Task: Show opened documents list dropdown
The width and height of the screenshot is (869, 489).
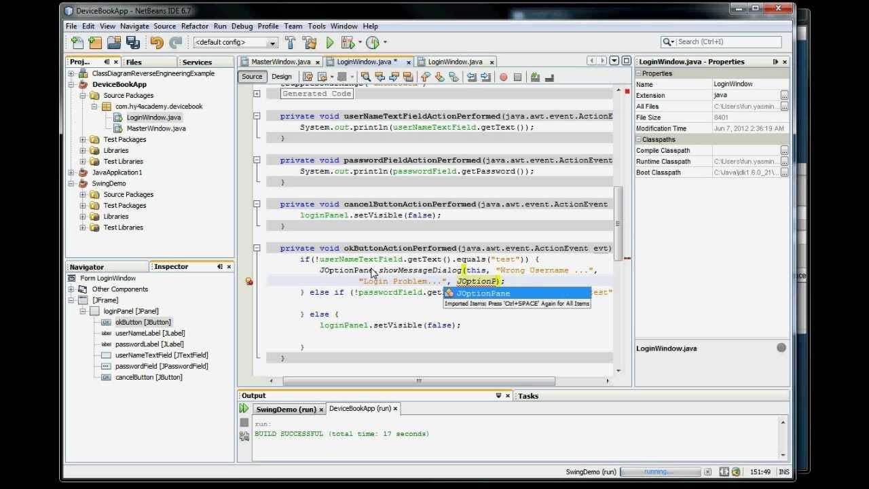Action: point(614,60)
